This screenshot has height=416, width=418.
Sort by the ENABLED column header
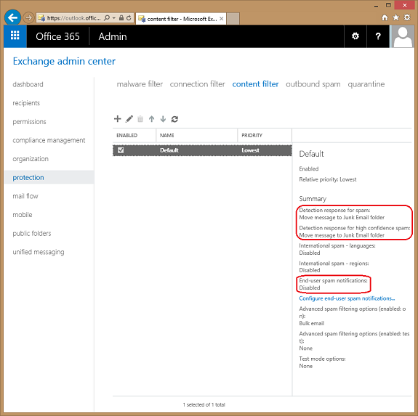[126, 136]
